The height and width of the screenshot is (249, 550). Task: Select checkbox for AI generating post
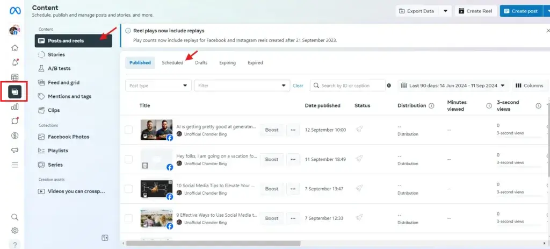pyautogui.click(x=129, y=130)
